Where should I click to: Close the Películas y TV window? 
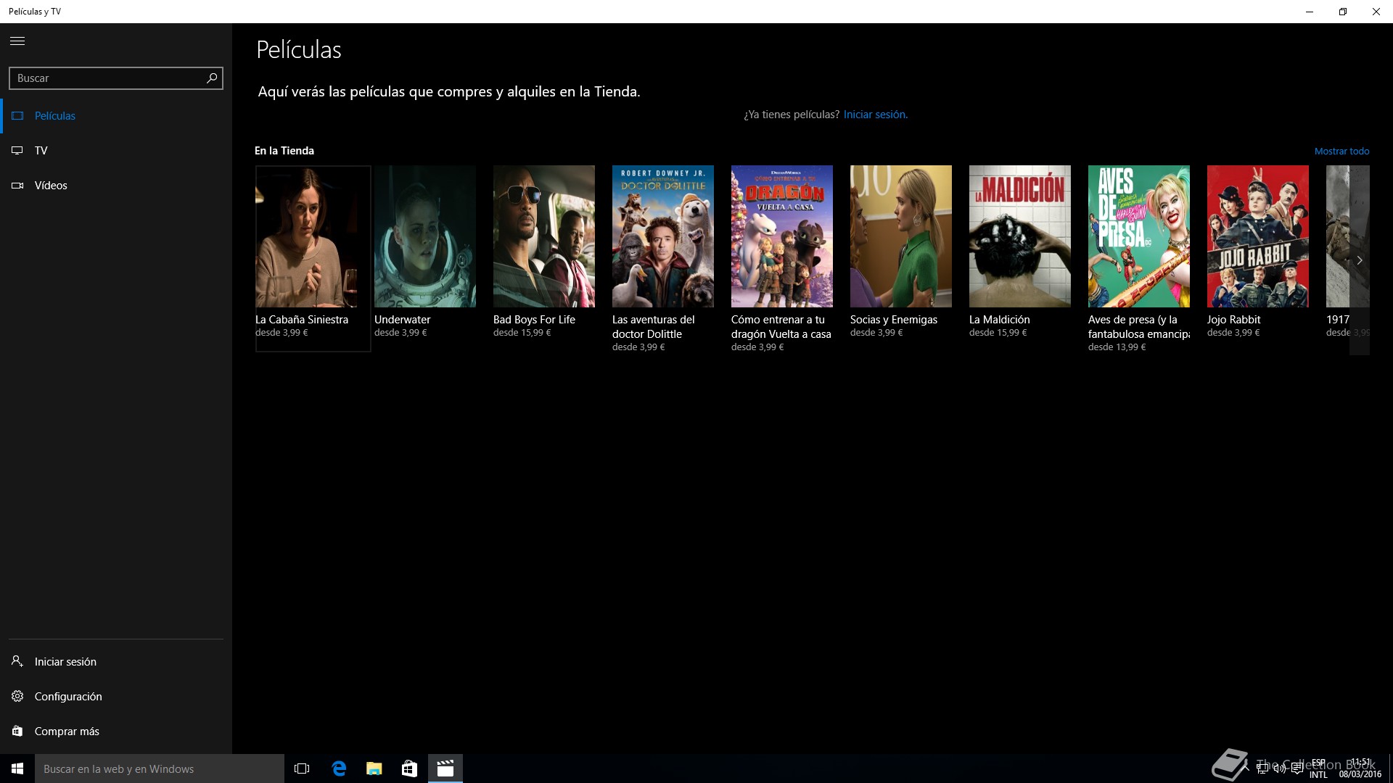tap(1376, 12)
